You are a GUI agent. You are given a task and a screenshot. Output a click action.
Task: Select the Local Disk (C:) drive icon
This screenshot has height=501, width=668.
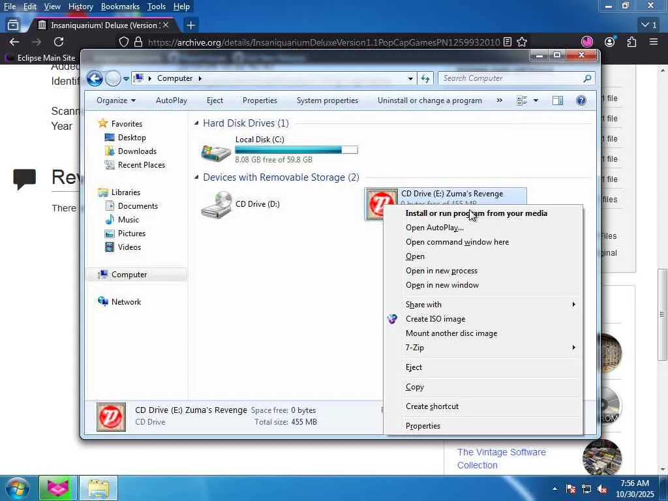pyautogui.click(x=216, y=153)
